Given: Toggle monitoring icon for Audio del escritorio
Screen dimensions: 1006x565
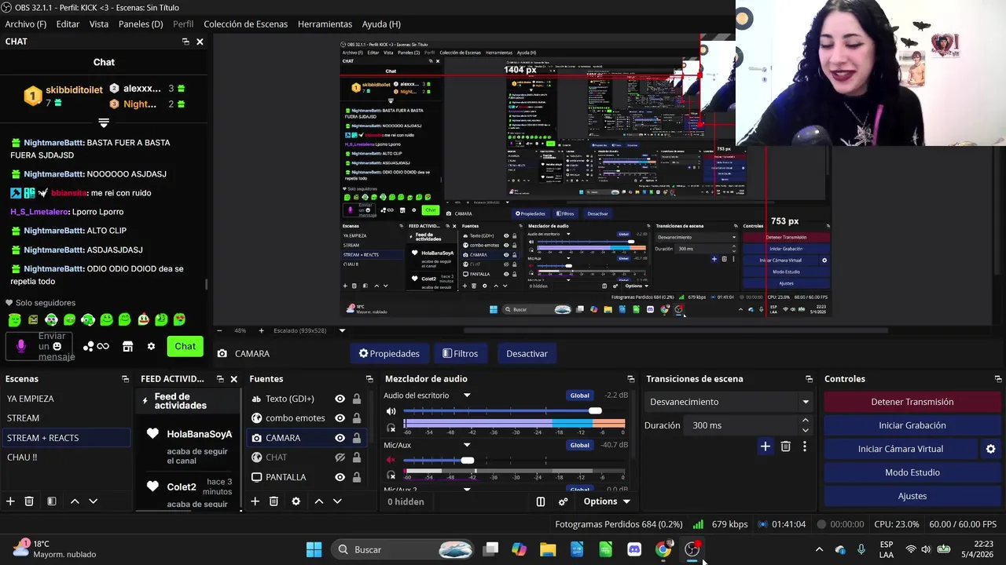Looking at the screenshot, I should click(x=391, y=428).
